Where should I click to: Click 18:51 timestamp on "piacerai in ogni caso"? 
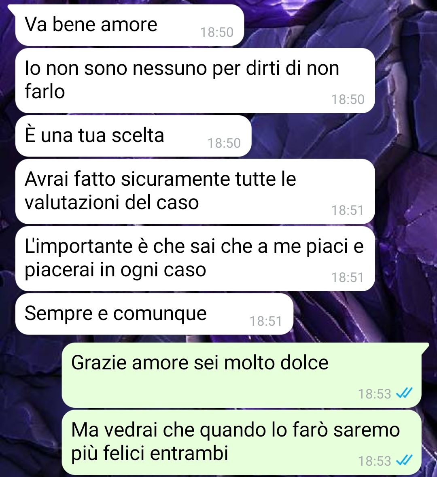point(348,278)
